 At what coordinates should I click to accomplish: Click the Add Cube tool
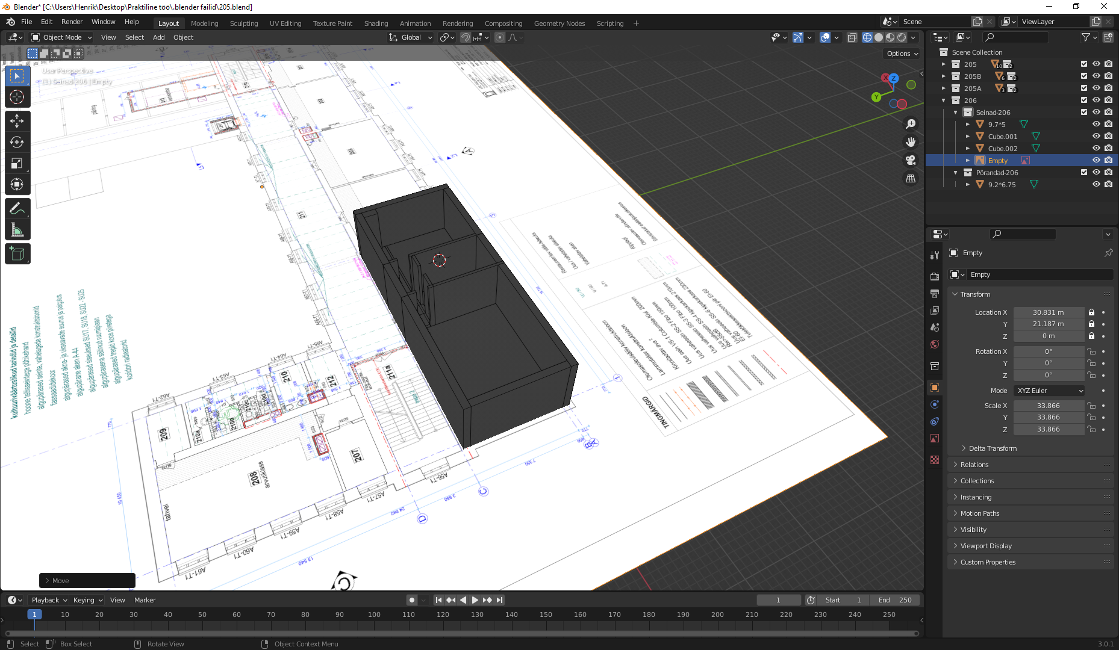point(17,254)
